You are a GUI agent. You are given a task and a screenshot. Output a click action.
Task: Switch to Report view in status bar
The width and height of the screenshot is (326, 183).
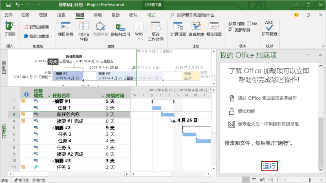point(279,180)
